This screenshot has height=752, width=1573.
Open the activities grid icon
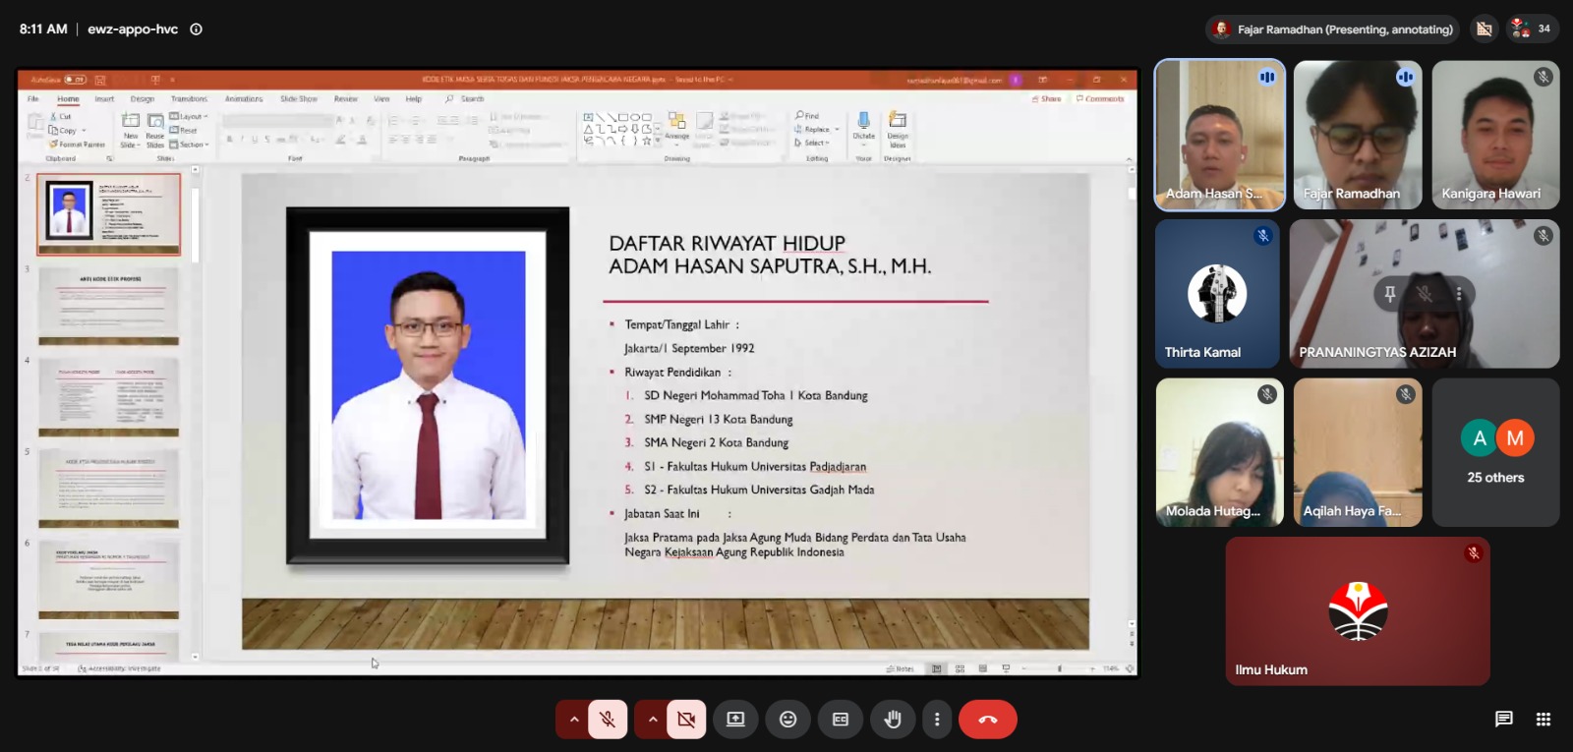coord(1544,720)
